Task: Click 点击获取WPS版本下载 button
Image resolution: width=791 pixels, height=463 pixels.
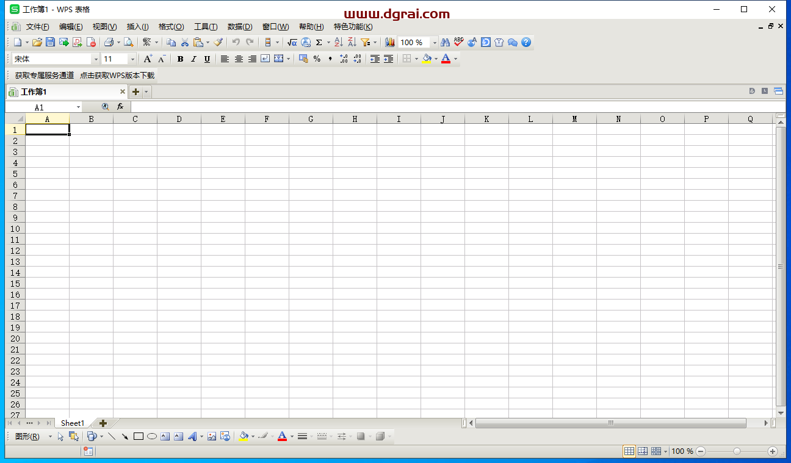Action: [117, 76]
